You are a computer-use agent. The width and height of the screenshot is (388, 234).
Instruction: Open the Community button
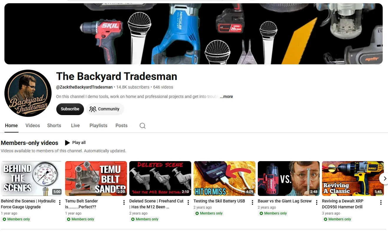click(105, 109)
